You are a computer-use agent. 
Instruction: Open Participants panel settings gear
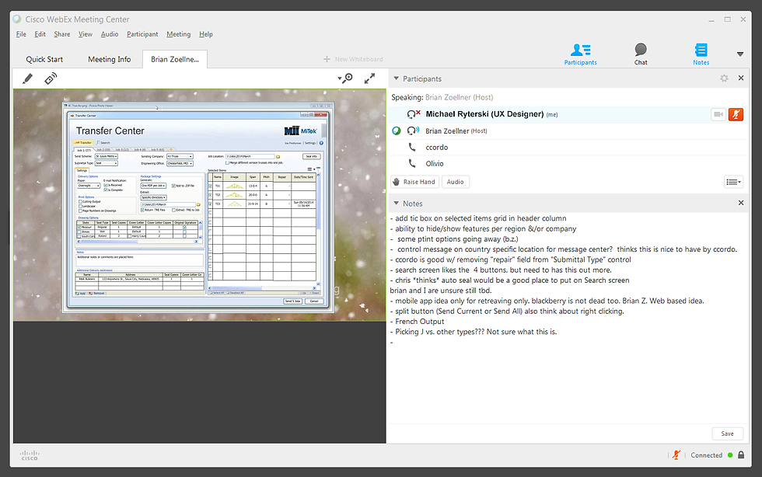pyautogui.click(x=724, y=78)
